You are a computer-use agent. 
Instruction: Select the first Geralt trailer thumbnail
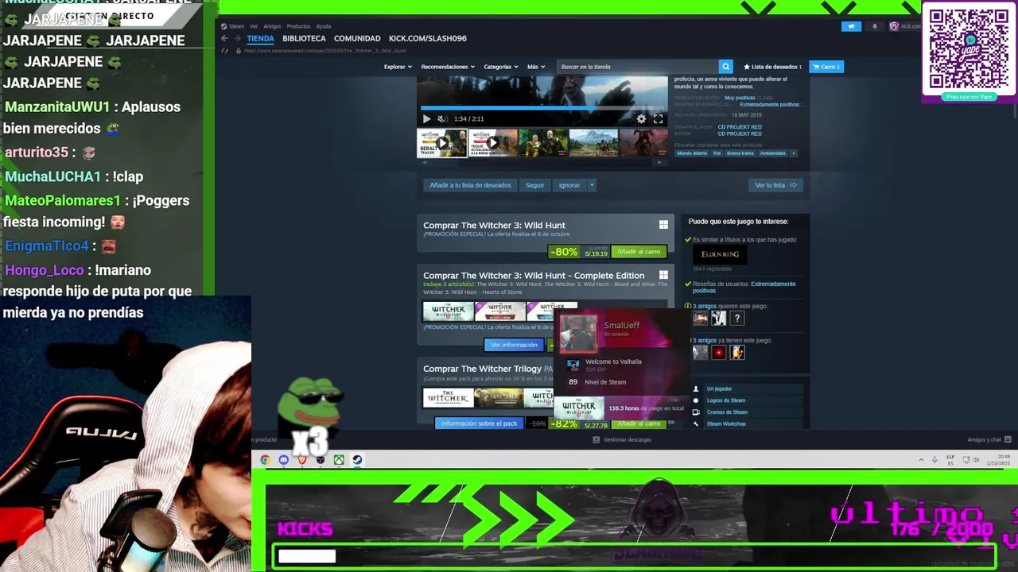click(441, 143)
